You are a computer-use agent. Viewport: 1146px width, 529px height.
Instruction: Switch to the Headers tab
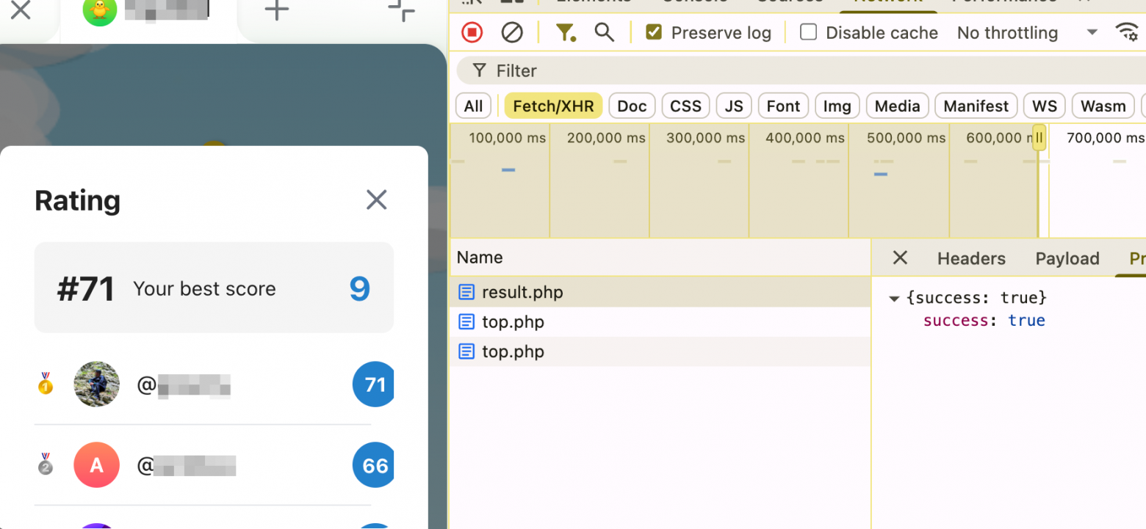(x=971, y=258)
